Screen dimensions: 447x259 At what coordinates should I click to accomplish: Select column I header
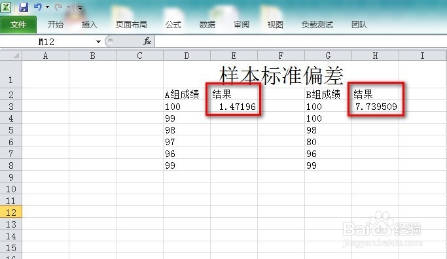423,56
